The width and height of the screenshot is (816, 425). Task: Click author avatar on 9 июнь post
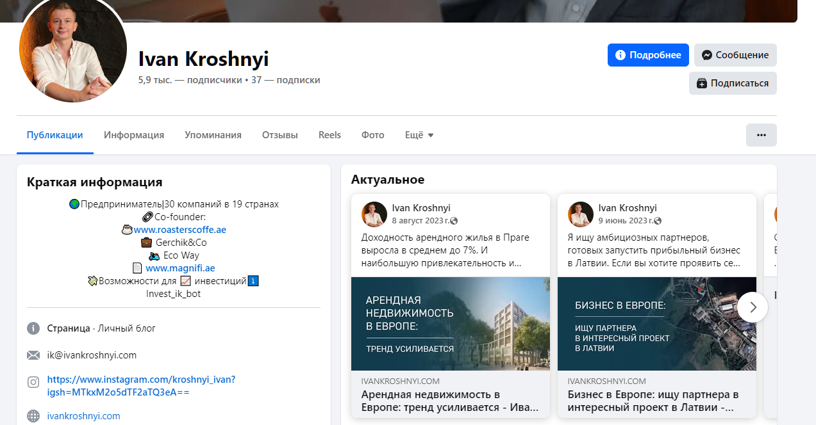[581, 214]
